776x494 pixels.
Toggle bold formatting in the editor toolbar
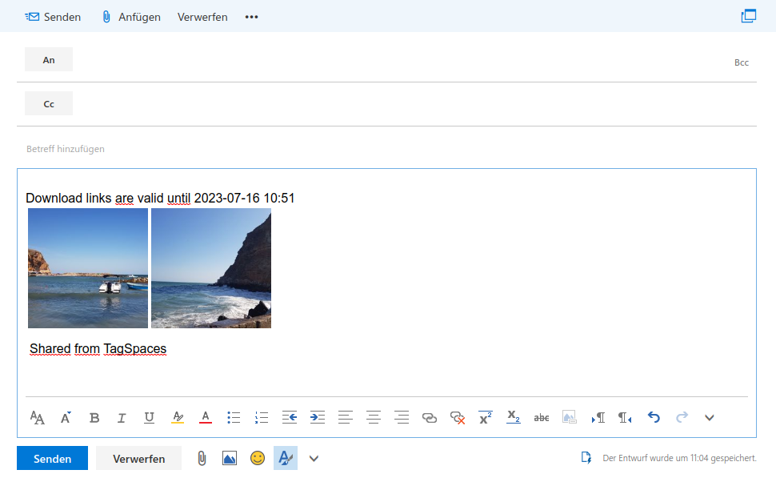tap(94, 417)
